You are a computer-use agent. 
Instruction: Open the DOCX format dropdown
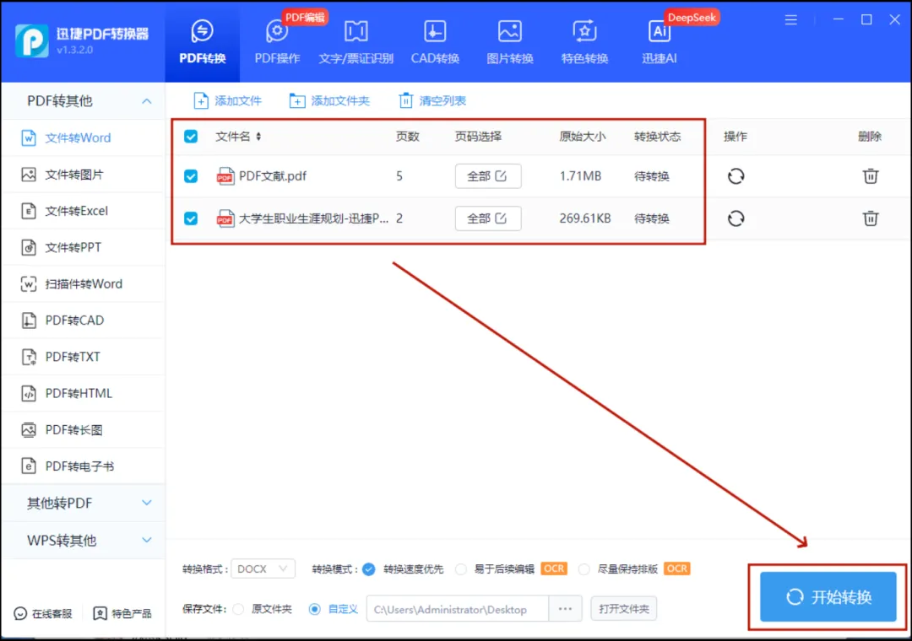point(263,569)
